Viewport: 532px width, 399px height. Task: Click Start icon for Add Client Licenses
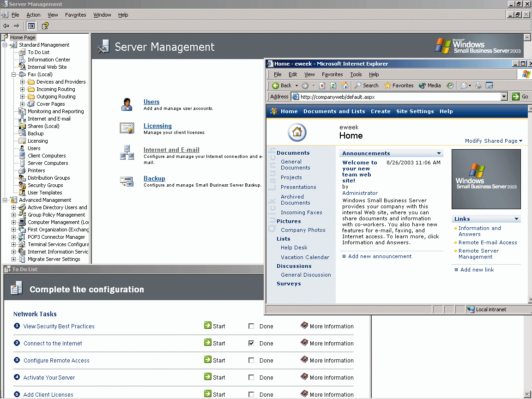pos(208,393)
